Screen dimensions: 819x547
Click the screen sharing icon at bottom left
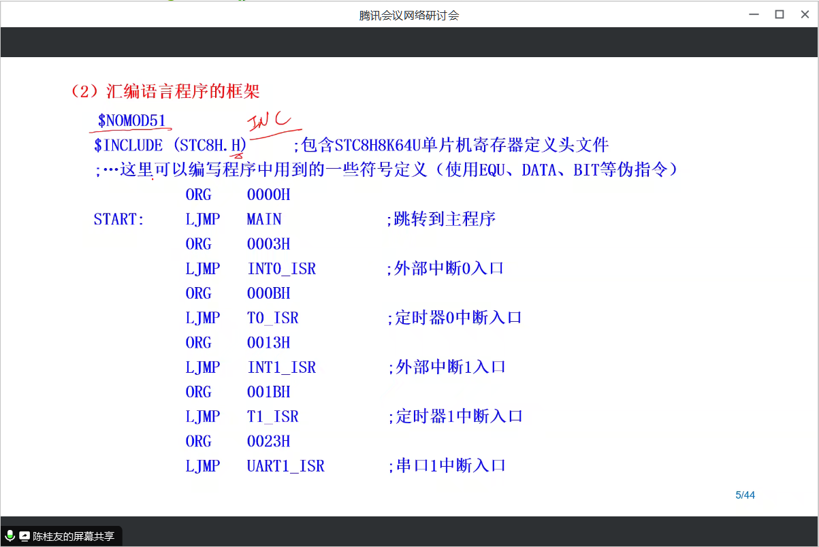[x=25, y=536]
